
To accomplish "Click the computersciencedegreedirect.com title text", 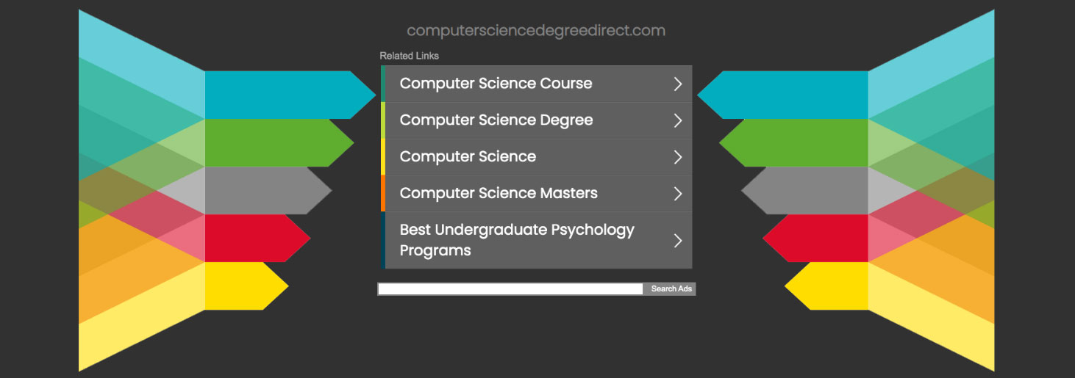I will tap(535, 31).
